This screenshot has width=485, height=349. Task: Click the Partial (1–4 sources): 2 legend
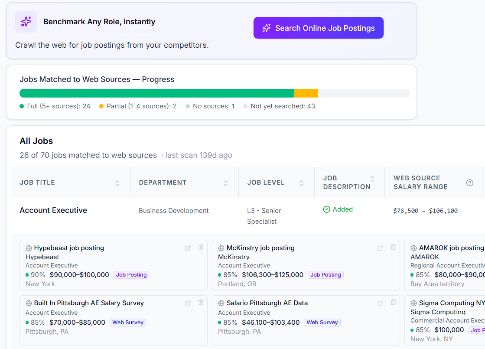tap(138, 106)
